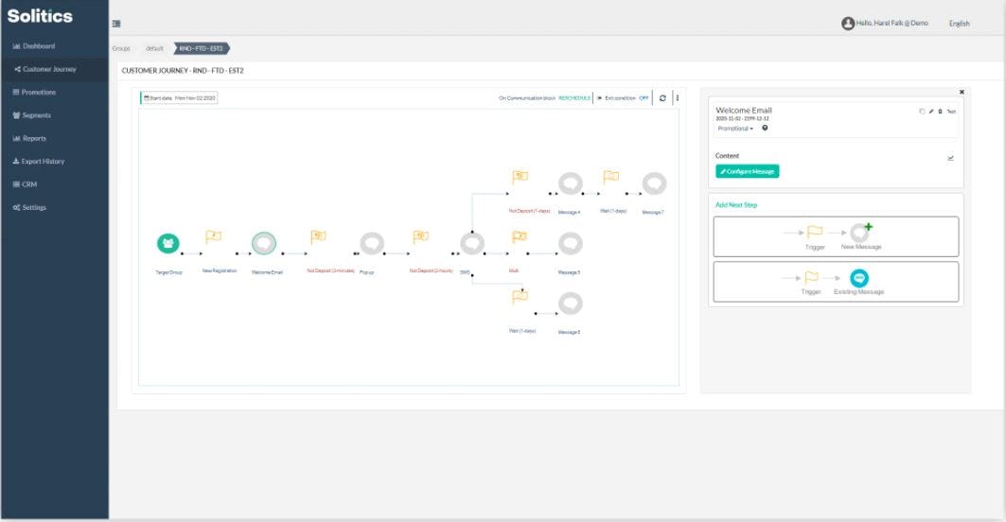
Task: Click the default breadcrumb
Action: click(x=154, y=49)
